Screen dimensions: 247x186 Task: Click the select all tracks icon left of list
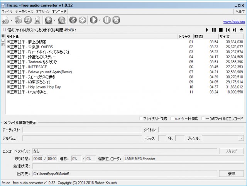coord(3,36)
